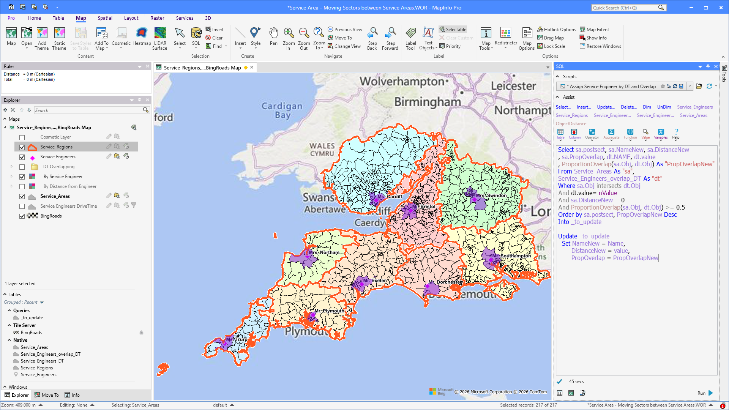Enable By Distance from Engineer theme
729x410 pixels.
click(x=22, y=187)
